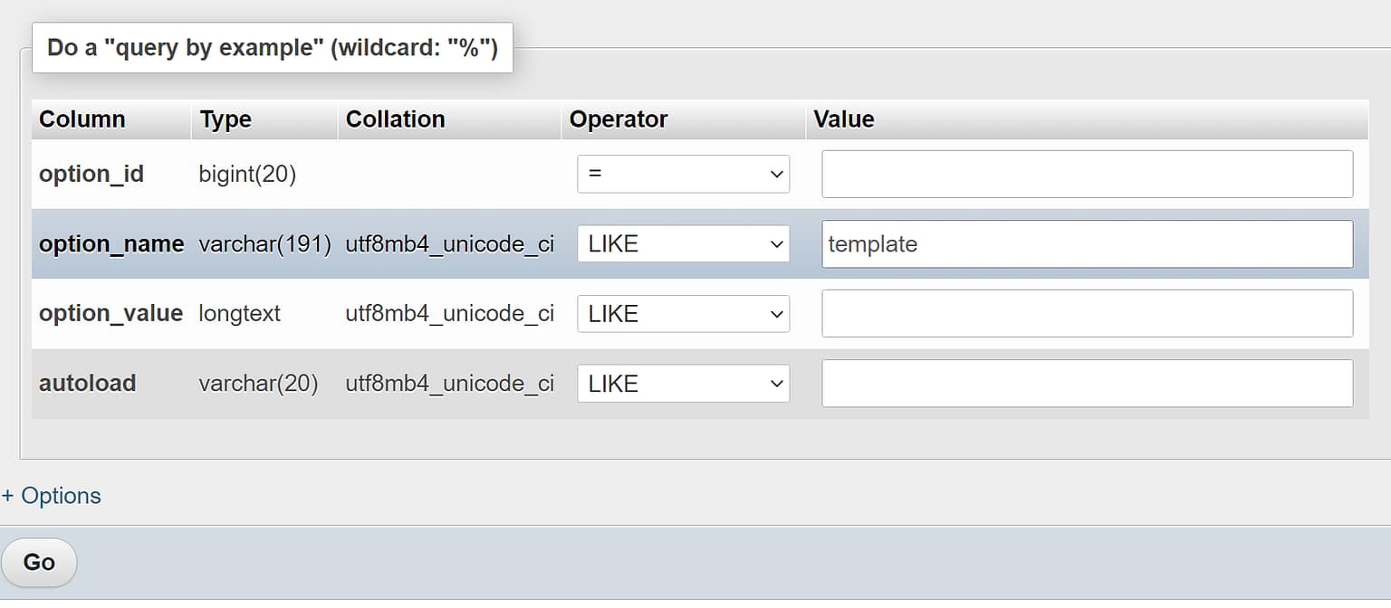
Task: Open the option_name LIKE operator dropdown
Action: 683,244
